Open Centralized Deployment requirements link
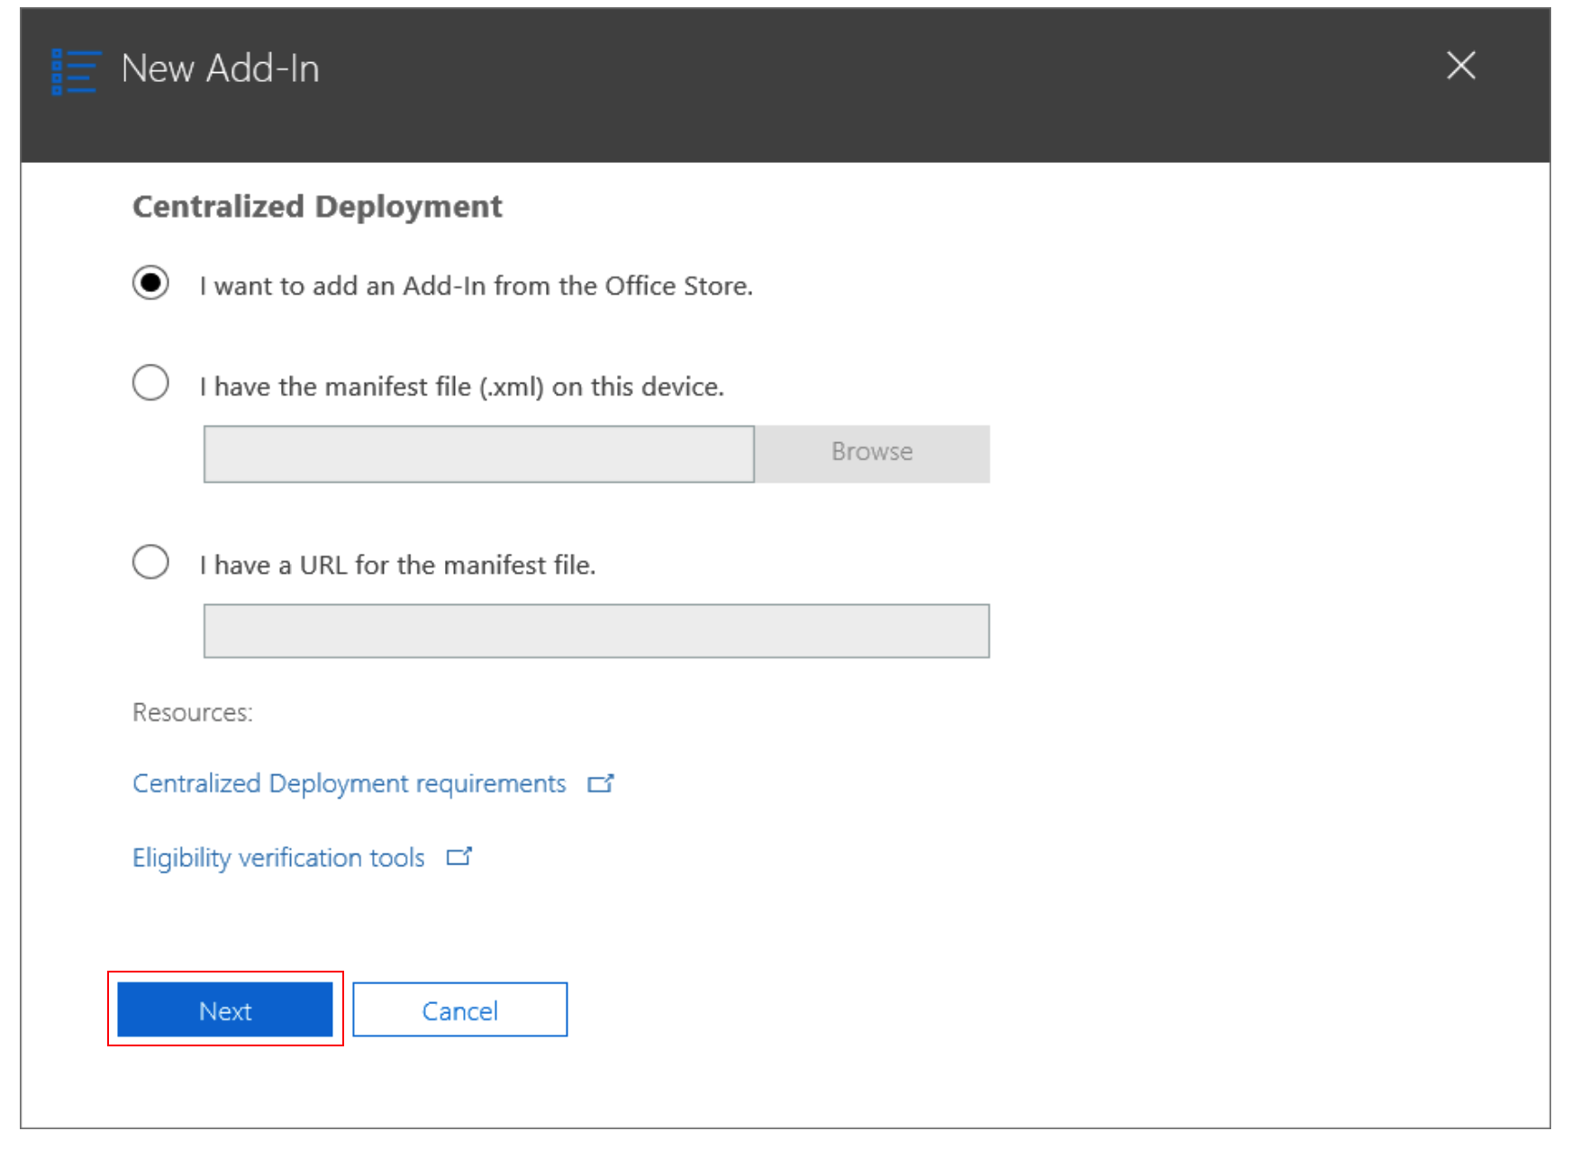Viewport: 1571px width, 1149px height. pyautogui.click(x=349, y=783)
